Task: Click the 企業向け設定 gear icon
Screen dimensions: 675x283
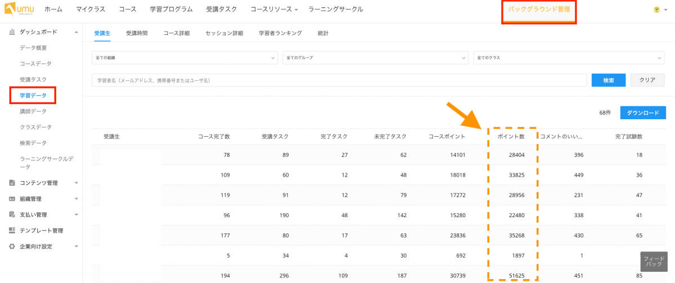Action: click(x=12, y=246)
